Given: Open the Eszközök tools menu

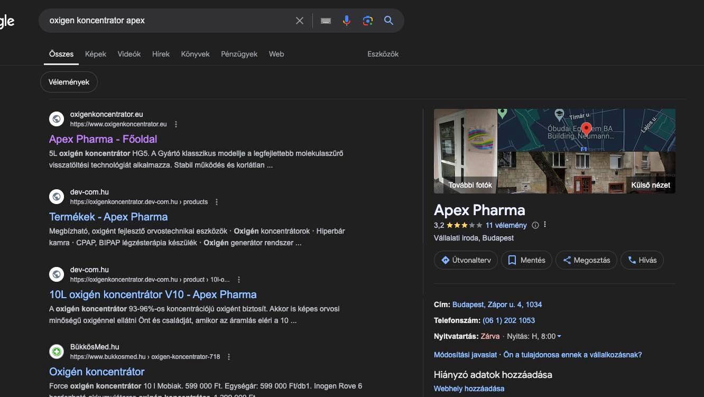Looking at the screenshot, I should click(x=383, y=54).
